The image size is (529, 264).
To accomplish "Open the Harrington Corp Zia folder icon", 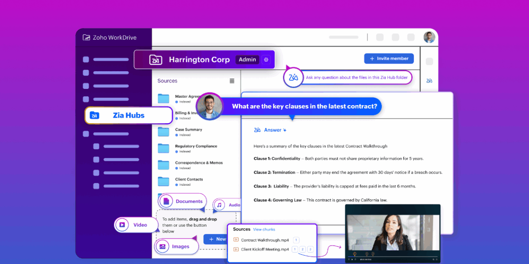I will (156, 60).
